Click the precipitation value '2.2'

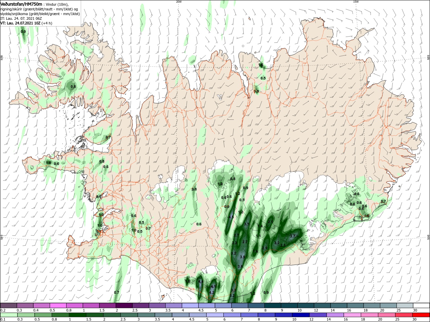pyautogui.click(x=234, y=243)
